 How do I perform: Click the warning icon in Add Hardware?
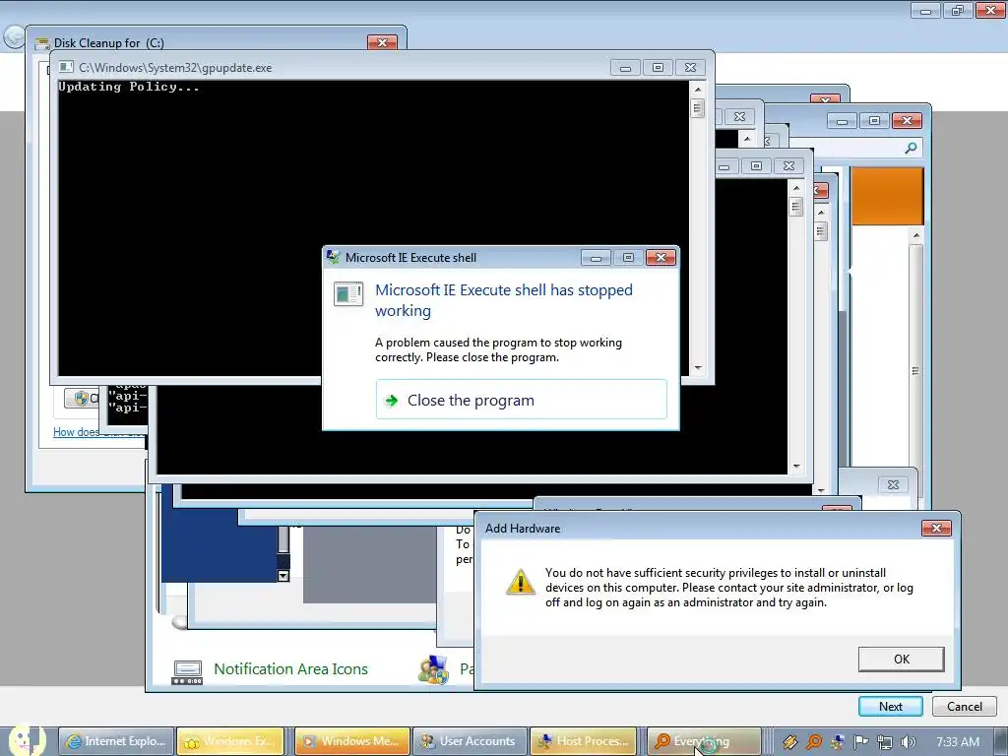(520, 582)
